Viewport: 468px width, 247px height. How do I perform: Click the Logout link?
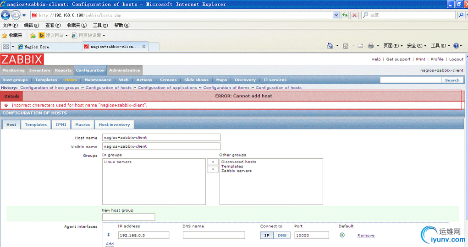coord(456,59)
